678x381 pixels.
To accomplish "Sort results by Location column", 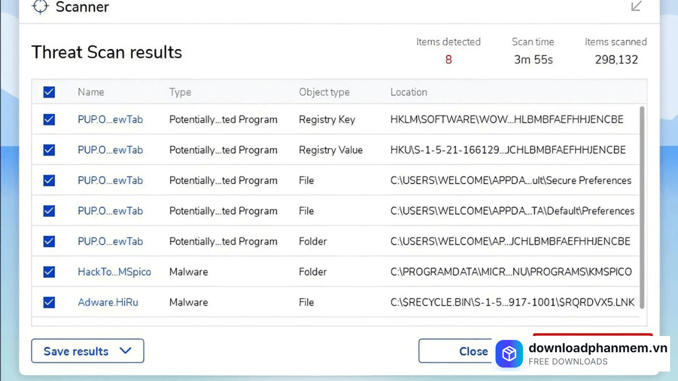I will (408, 92).
